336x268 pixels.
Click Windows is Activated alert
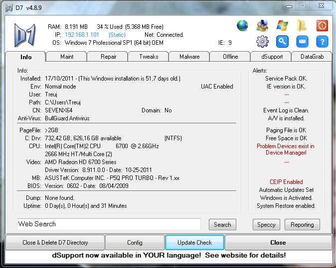pos(286,198)
